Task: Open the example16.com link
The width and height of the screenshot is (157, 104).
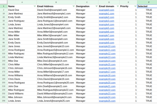Action: tap(107, 68)
